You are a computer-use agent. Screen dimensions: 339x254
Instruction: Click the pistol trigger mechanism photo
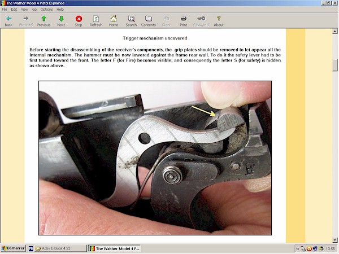click(x=155, y=158)
